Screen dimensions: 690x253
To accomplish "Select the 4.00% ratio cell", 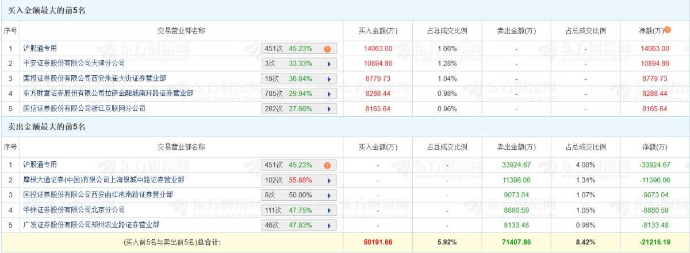I will [585, 165].
